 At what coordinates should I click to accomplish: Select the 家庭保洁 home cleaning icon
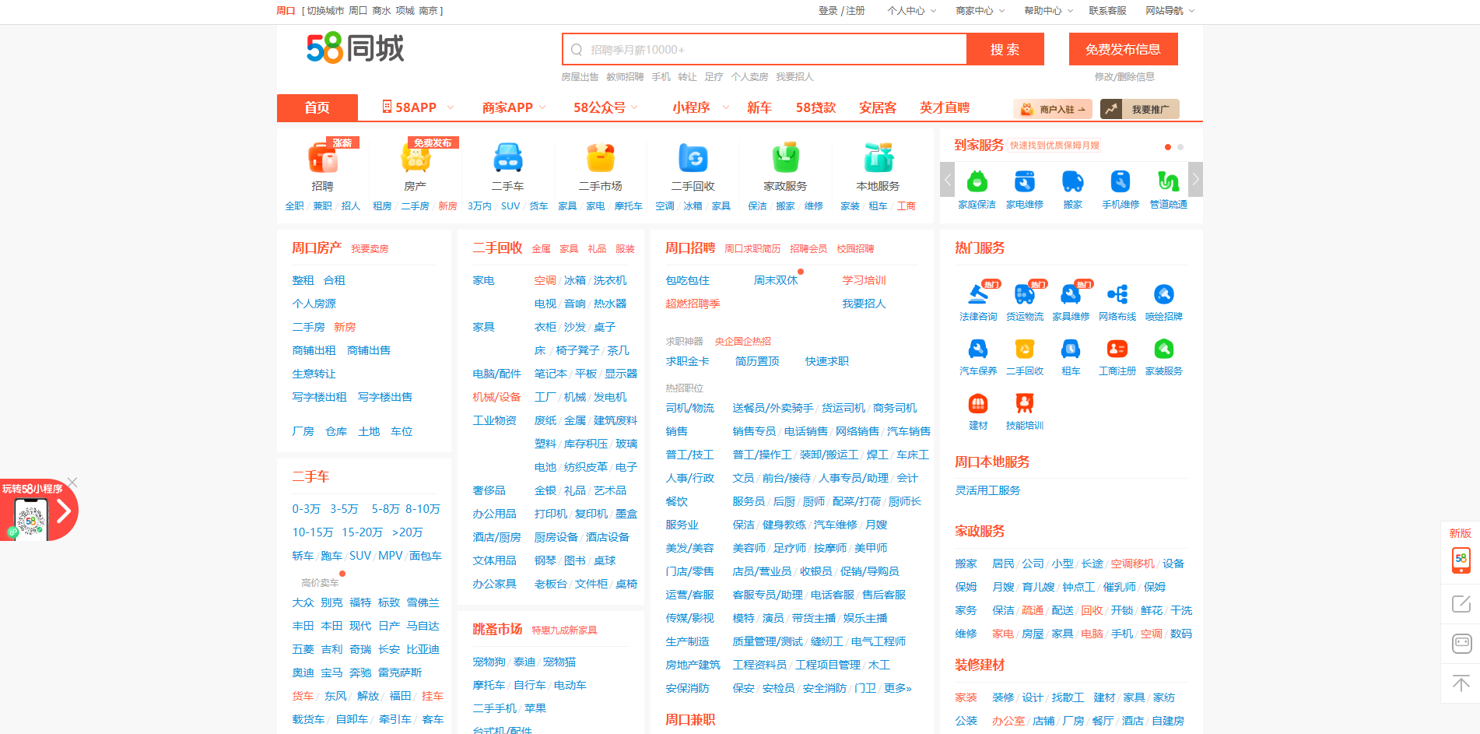click(977, 181)
